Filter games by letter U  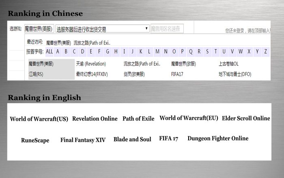224,52
